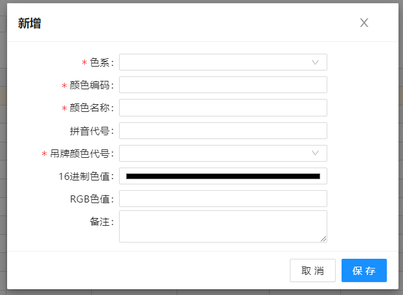This screenshot has height=295, width=403.
Task: Click the 吊牌颜色代号 label text
Action: click(82, 154)
